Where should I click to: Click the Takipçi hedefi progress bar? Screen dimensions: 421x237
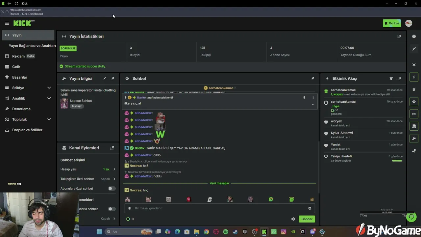point(397,161)
